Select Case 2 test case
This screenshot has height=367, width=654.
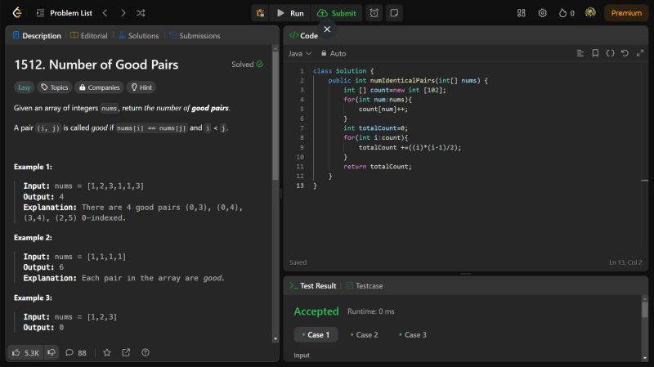(x=364, y=335)
